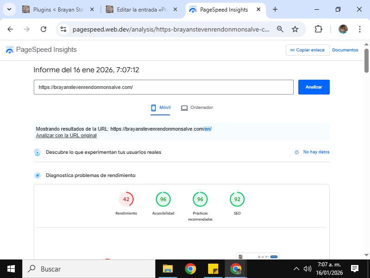
Task: Select the SEO score gauge 92
Action: tap(237, 199)
